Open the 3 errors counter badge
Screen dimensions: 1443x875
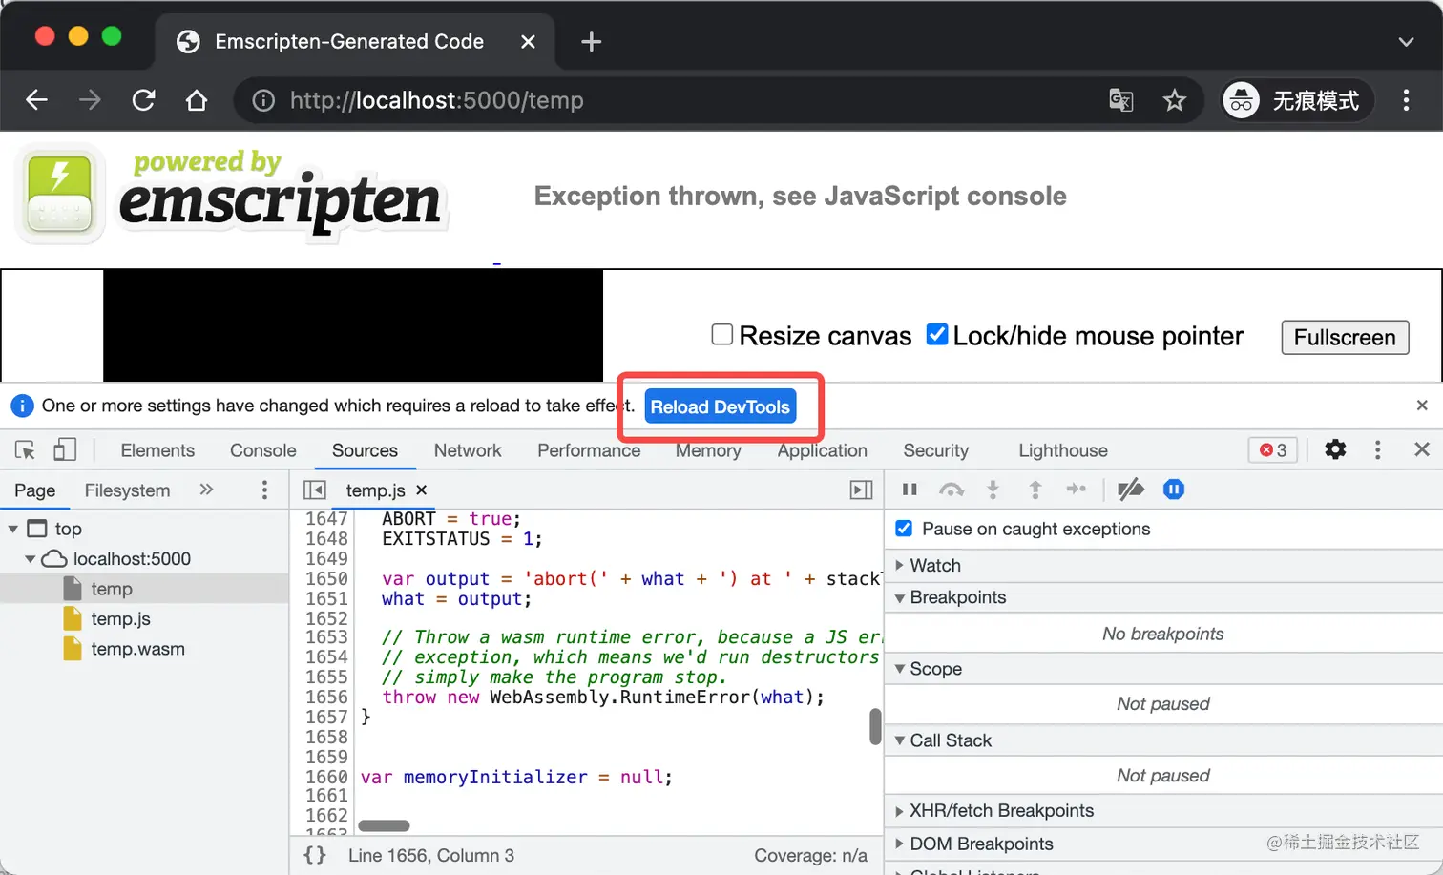pos(1273,450)
